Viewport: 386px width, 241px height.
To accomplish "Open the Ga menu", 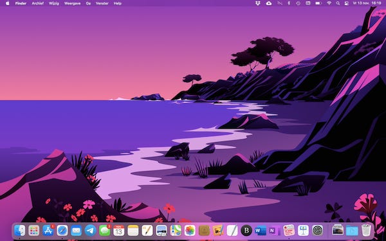I will pyautogui.click(x=88, y=3).
